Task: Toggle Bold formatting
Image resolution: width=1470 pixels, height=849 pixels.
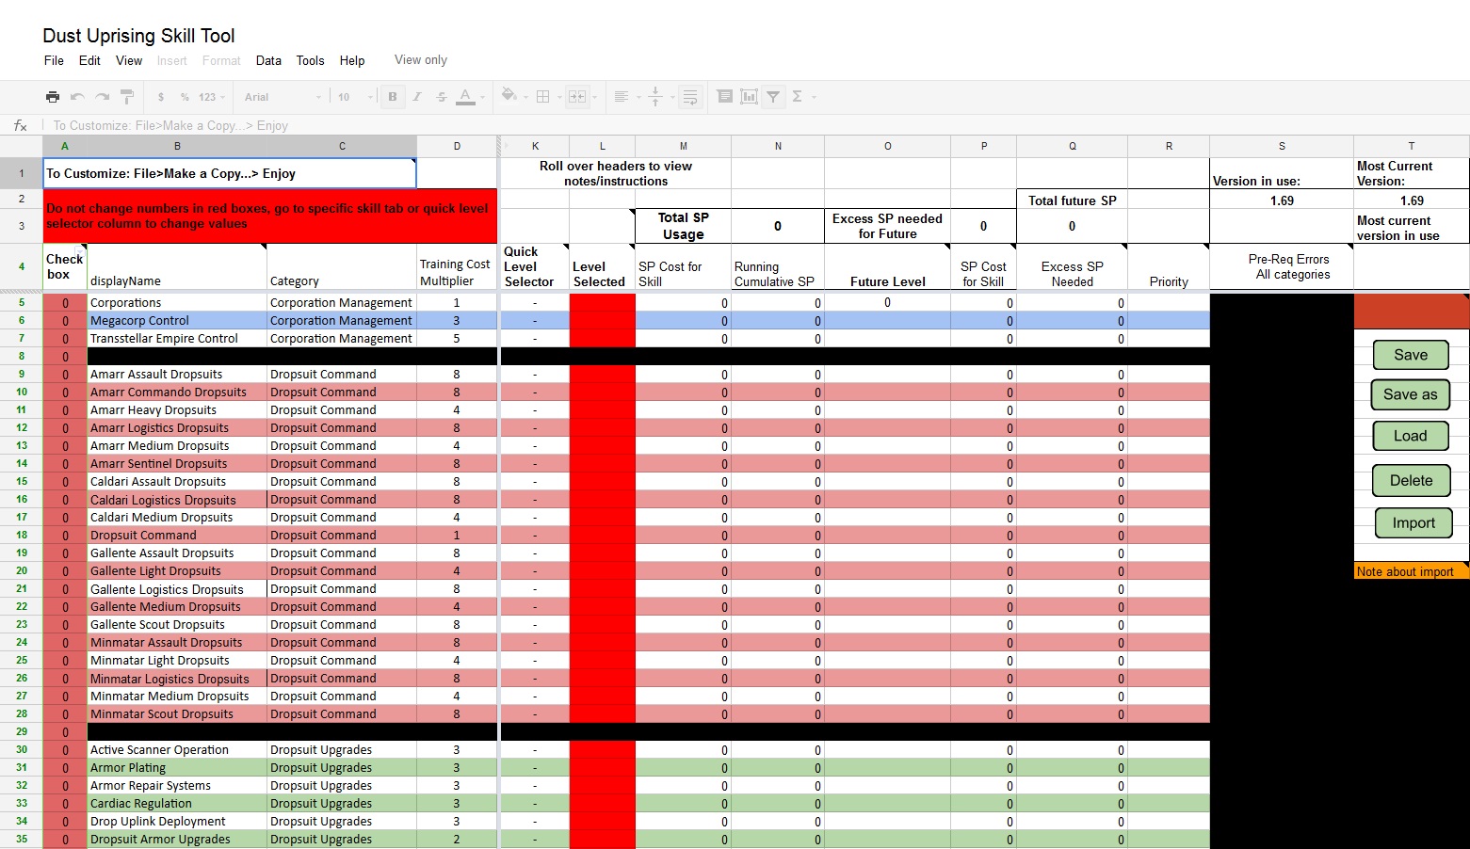Action: [x=393, y=97]
